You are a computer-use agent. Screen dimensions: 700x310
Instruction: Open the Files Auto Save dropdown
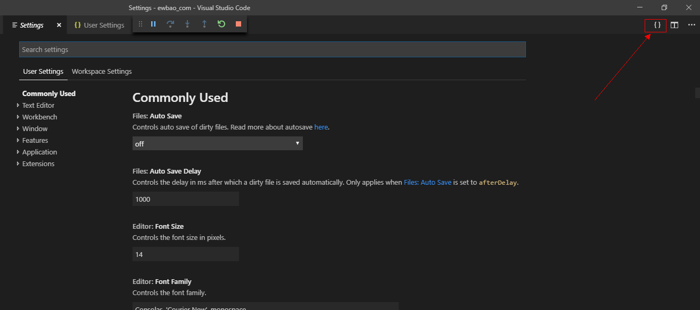(218, 143)
